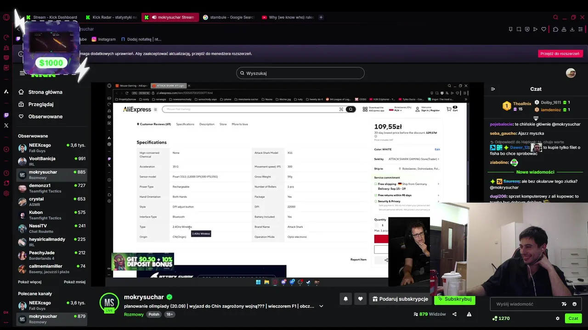Open Opera sidebar player icon
This screenshot has height=330, width=588.
click(6, 149)
